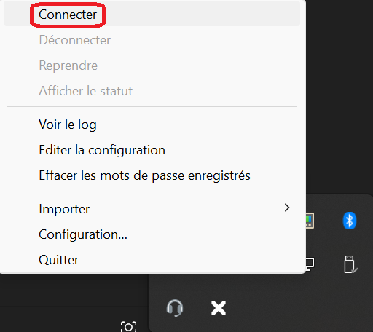Click the partially hidden monitor tray icon

(310, 264)
